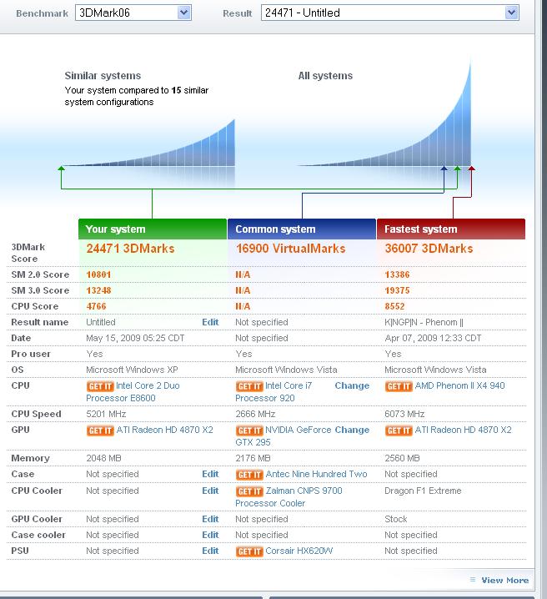Screen dimensions: 547x599
Task: Click fastest SM 3.0 score 19375
Action: pos(397,290)
